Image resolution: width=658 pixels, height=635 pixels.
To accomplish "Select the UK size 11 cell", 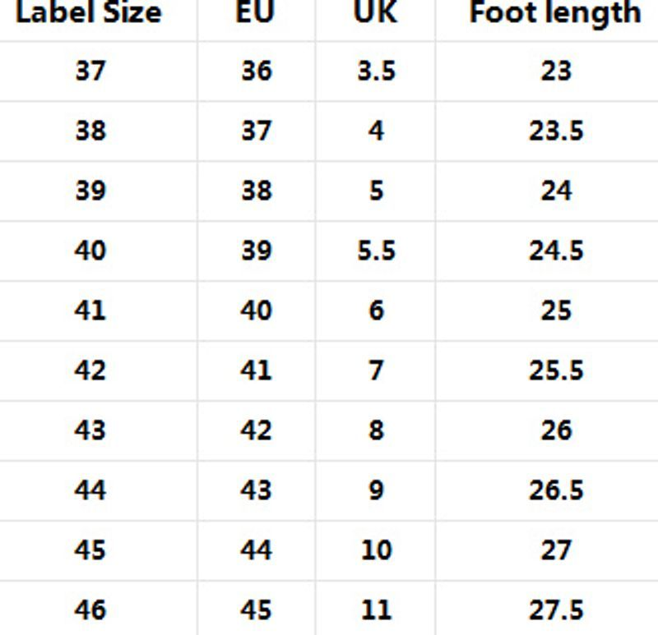I will point(376,610).
